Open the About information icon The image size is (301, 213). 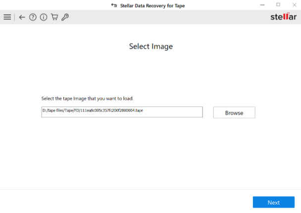[x=44, y=17]
